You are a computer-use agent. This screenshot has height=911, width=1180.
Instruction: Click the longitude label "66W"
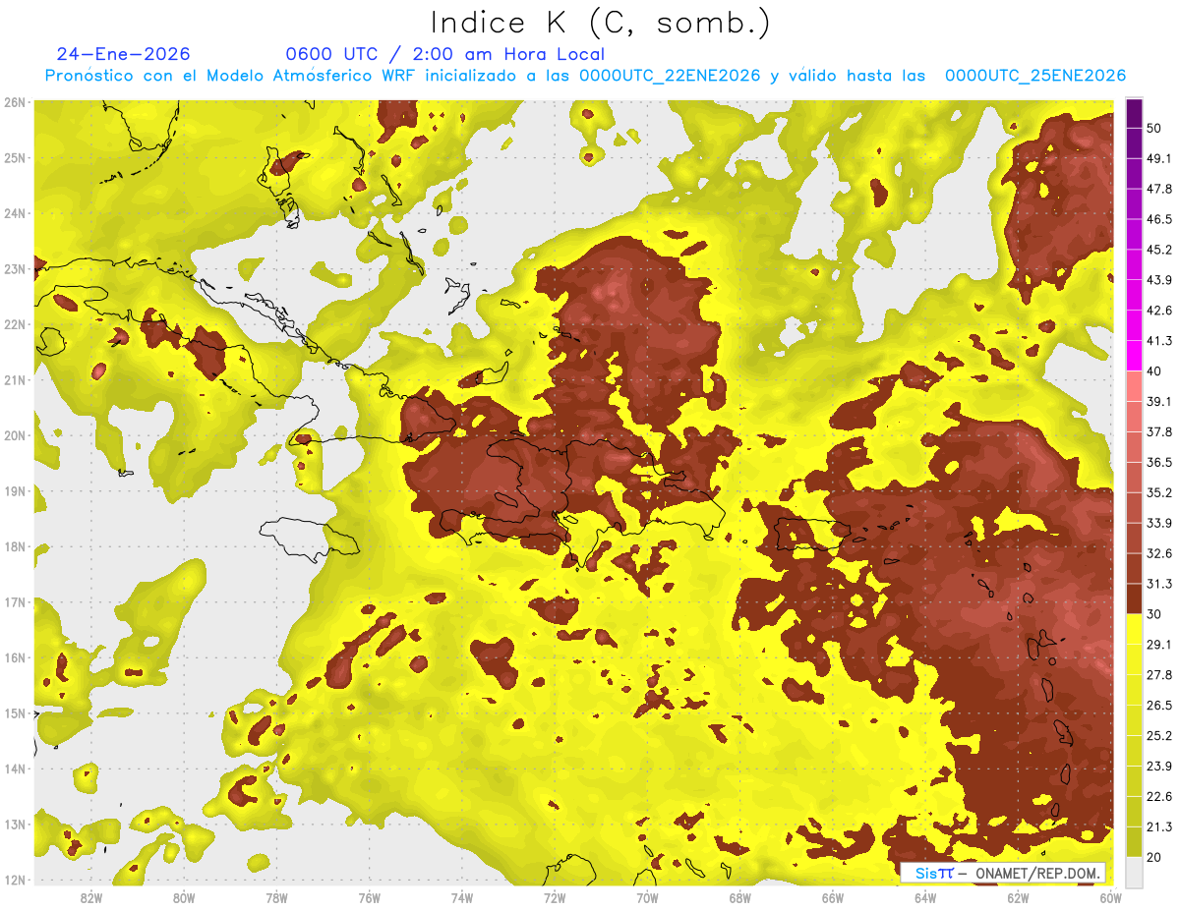tap(833, 898)
